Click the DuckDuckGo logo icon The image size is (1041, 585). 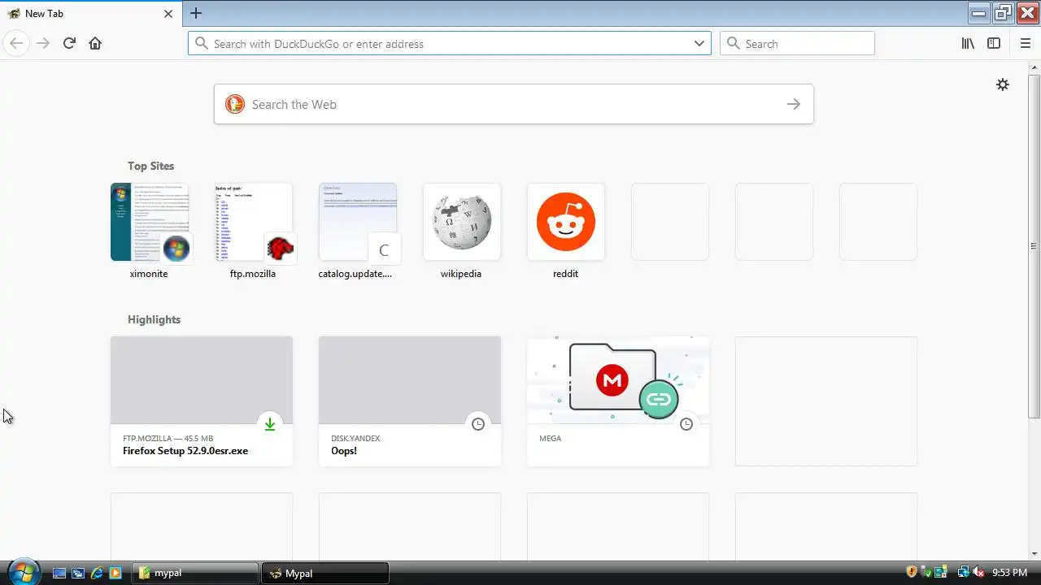235,104
